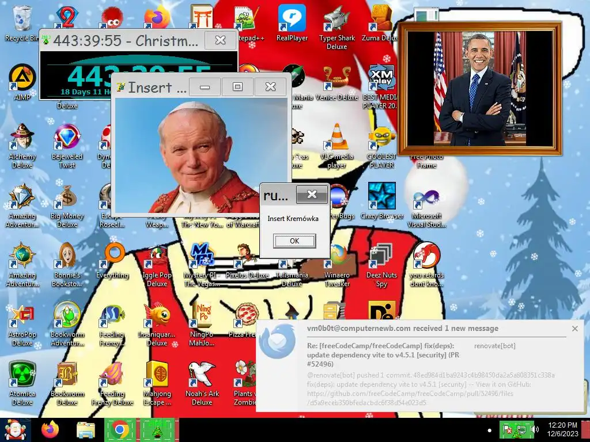
Task: Launch NingPo MahJong shortcut
Action: coord(202,325)
